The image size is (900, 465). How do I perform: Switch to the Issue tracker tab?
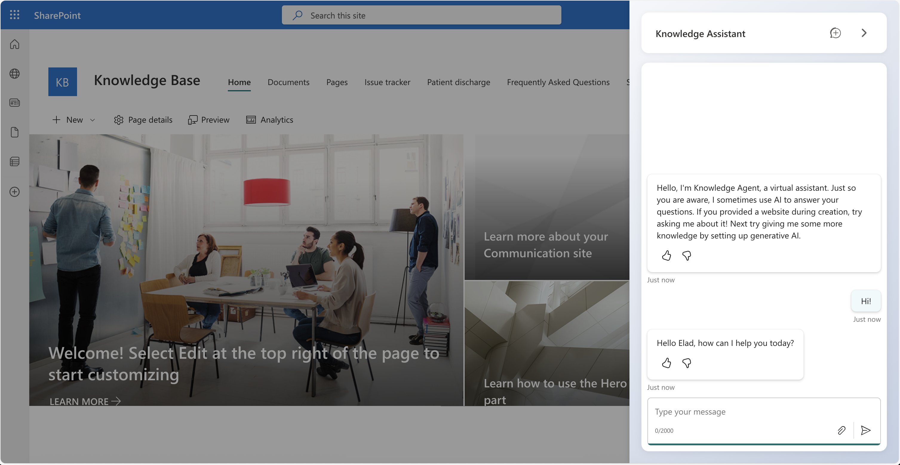pyautogui.click(x=387, y=82)
